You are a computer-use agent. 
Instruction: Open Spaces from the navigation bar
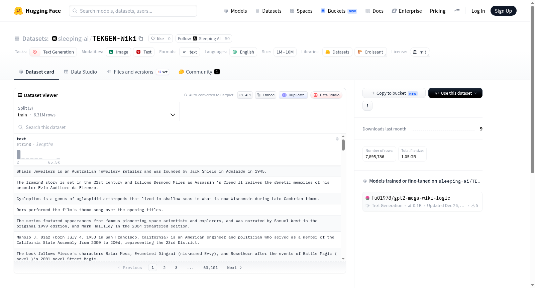(x=301, y=11)
